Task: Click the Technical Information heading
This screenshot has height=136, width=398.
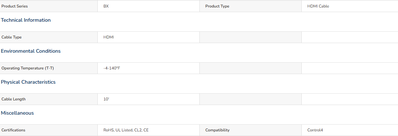Action: point(26,20)
